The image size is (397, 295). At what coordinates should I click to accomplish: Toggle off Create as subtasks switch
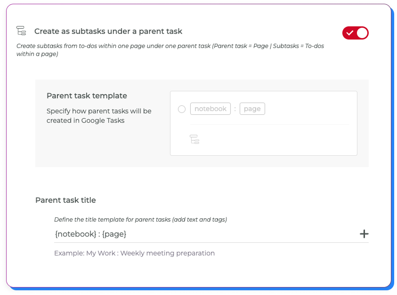(x=355, y=33)
